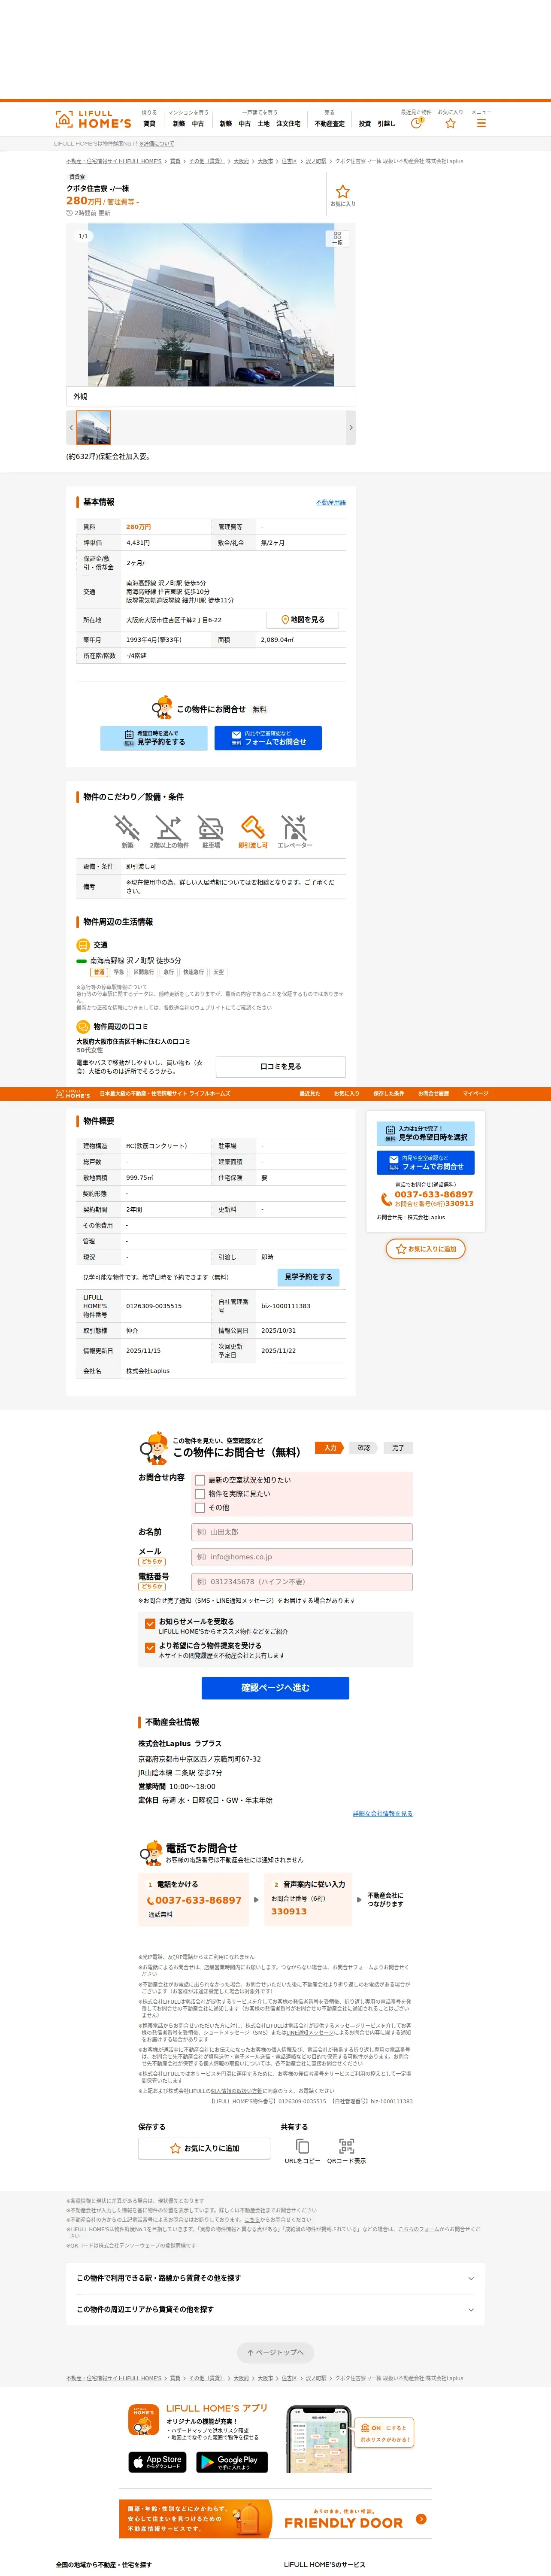Open 不動産用語 glossary link

point(330,502)
